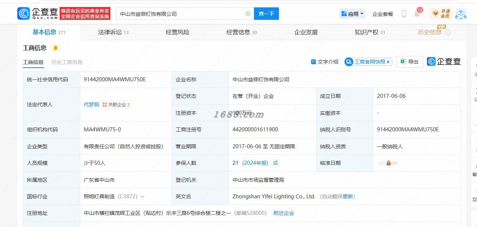The image size is (477, 227).
Task: Open notifications bell with 12 badge
Action: pyautogui.click(x=417, y=14)
